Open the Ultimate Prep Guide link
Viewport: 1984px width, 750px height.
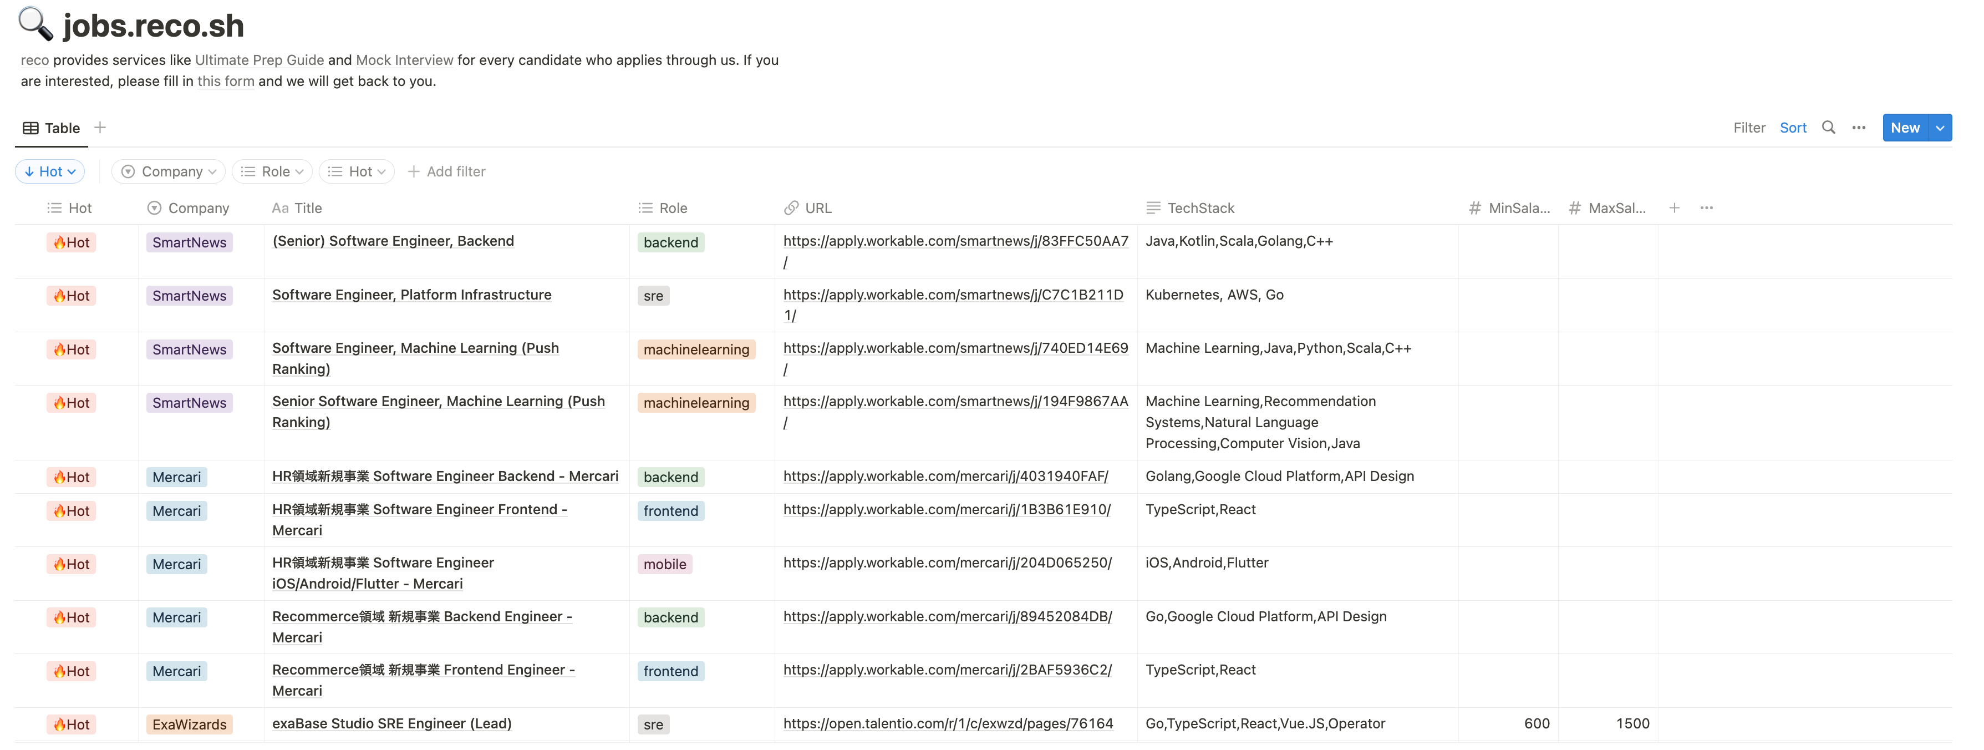(x=259, y=60)
